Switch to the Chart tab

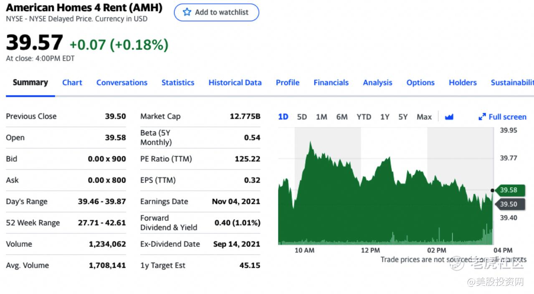pos(72,82)
